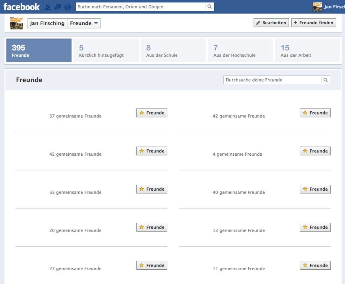Click profile thumbnail next to Jan Firsching button
Screen dimensions: 345x284
point(17,23)
